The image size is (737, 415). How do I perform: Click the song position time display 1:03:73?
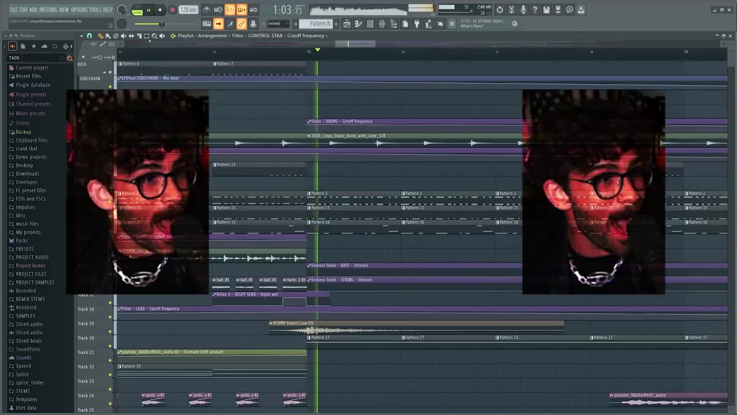287,10
